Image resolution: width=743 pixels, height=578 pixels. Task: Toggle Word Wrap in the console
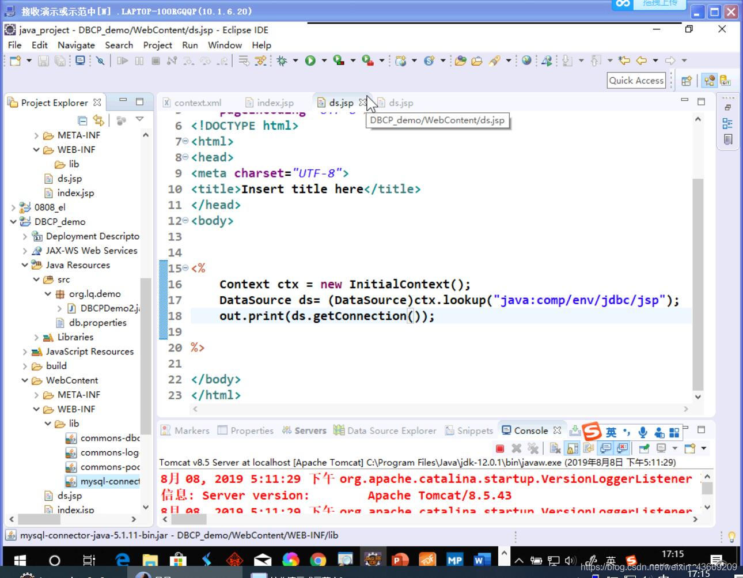[x=589, y=448]
